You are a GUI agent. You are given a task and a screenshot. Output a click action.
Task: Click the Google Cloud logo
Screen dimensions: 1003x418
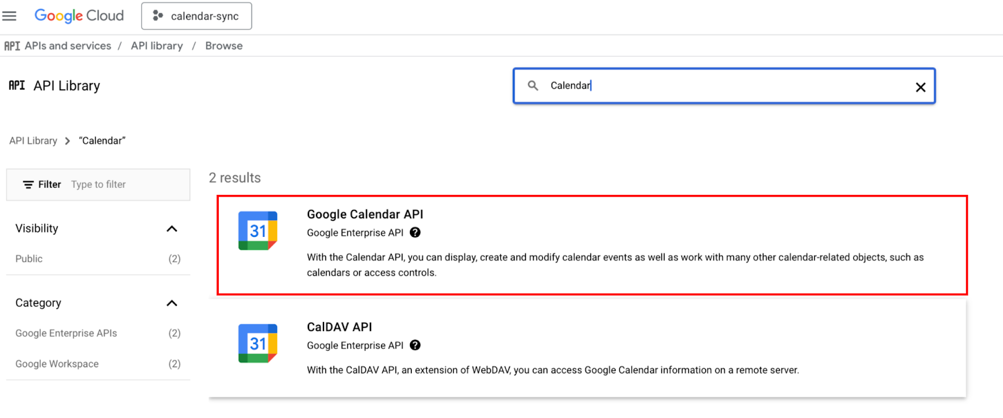79,16
